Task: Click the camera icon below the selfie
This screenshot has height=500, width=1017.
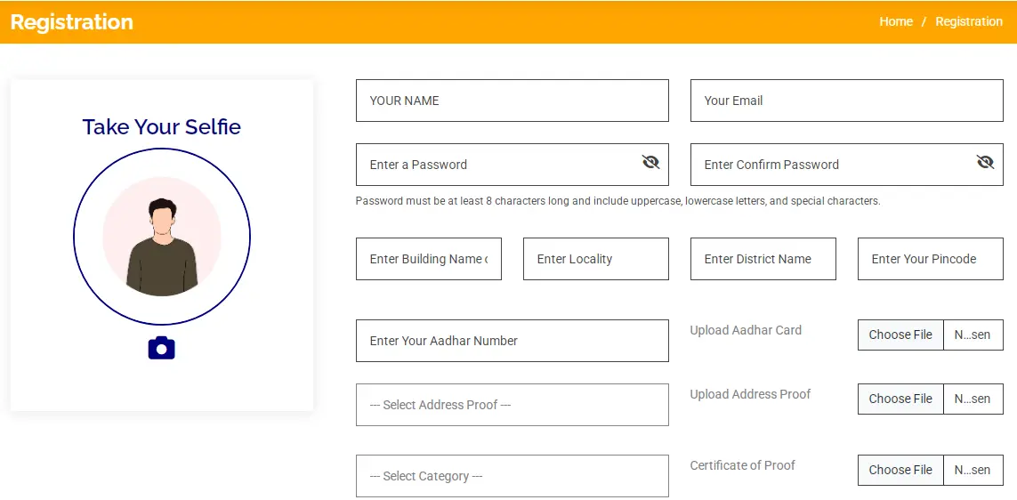Action: [161, 348]
